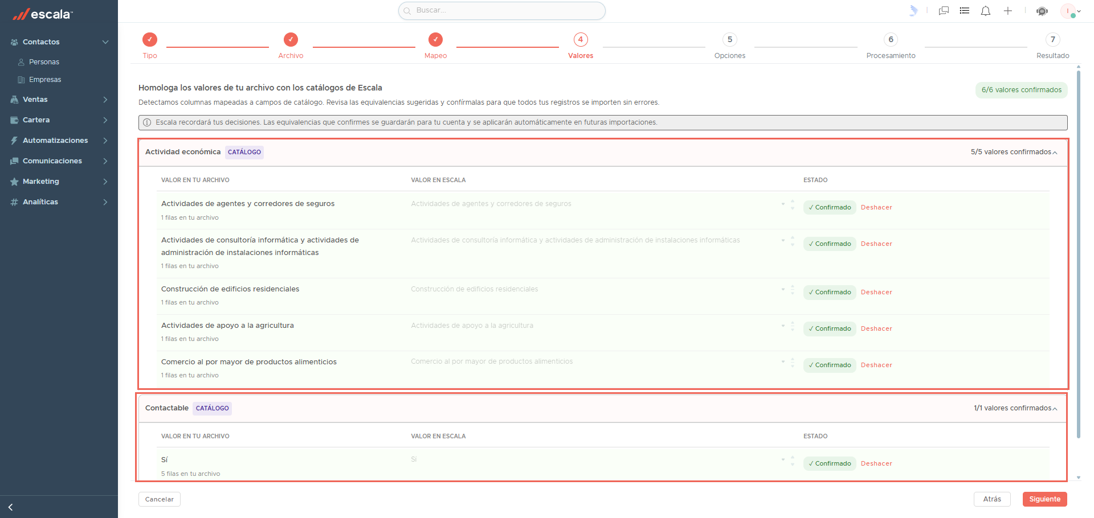Open the support headset chat icon

(1042, 11)
